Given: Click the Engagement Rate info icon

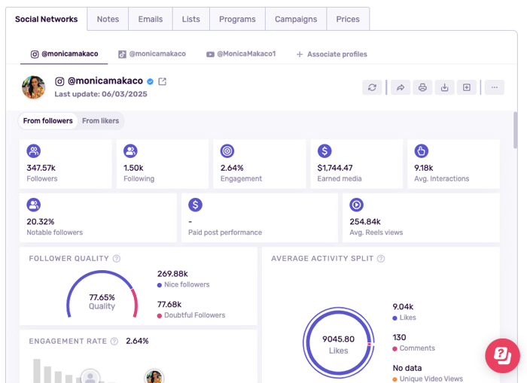Looking at the screenshot, I should coord(114,342).
